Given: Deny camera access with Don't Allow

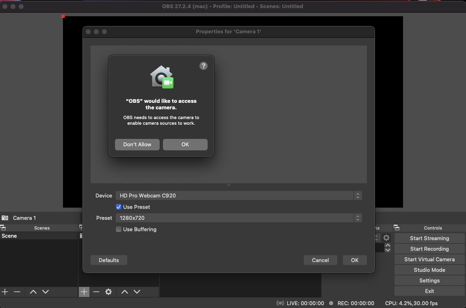Looking at the screenshot, I should (x=137, y=145).
